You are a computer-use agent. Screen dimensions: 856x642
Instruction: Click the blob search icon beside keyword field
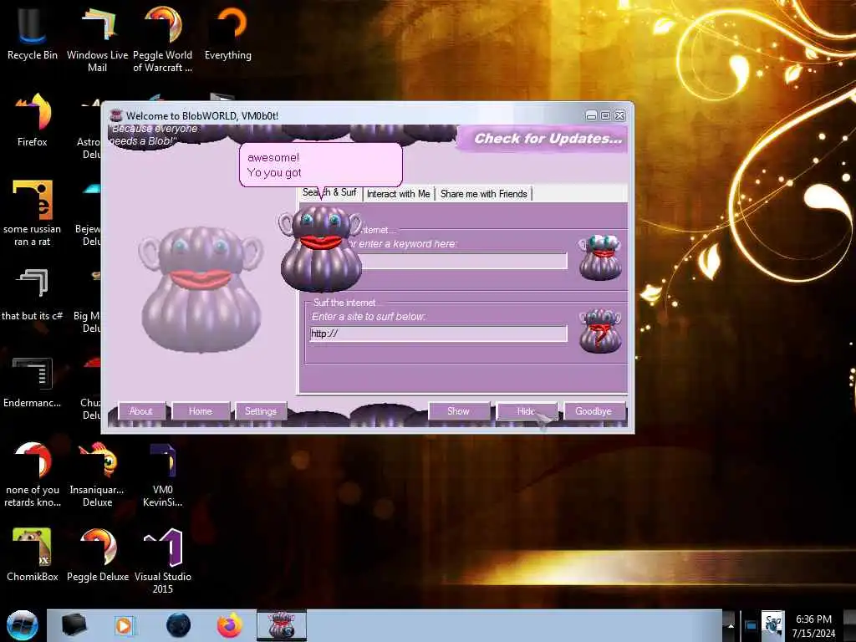coord(600,257)
